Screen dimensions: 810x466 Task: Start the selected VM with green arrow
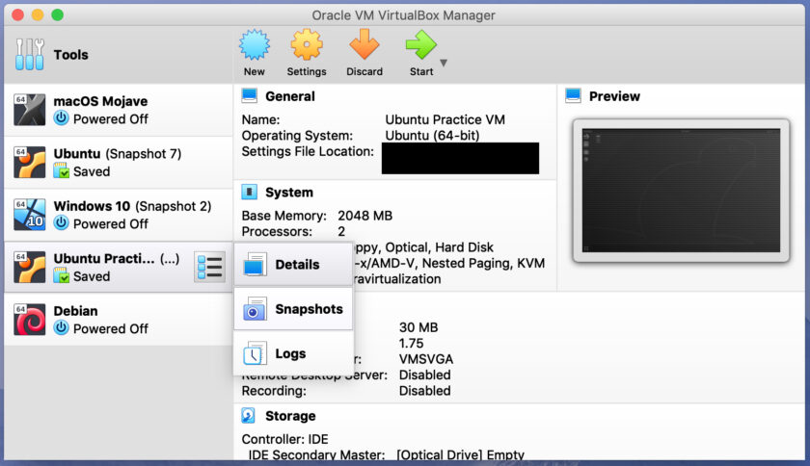[421, 45]
